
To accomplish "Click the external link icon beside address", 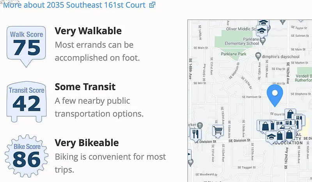I will [152, 5].
